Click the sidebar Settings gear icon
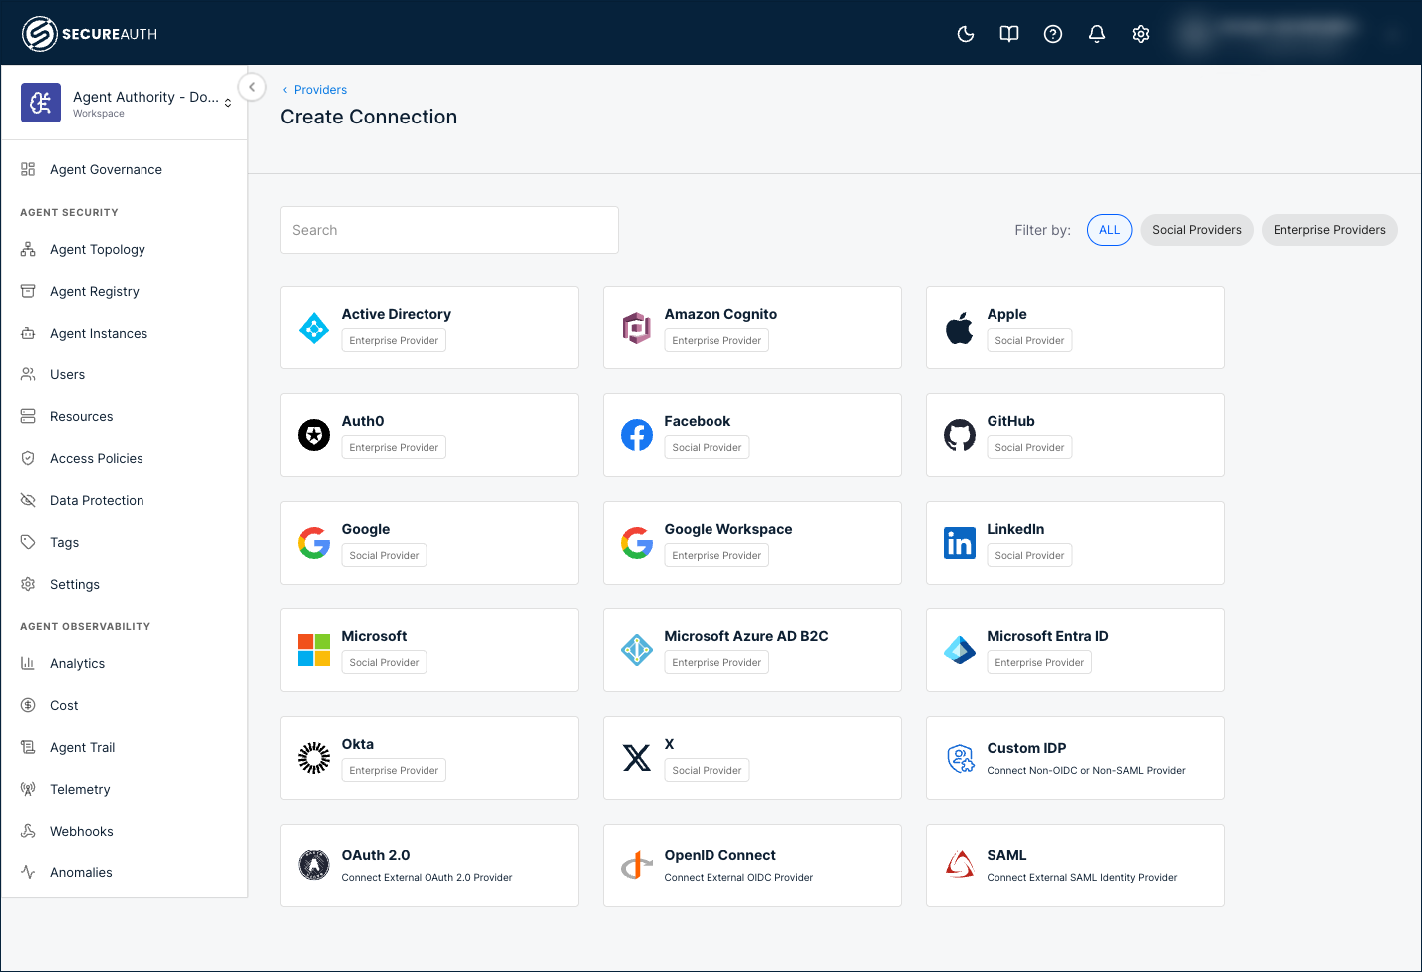 click(28, 585)
